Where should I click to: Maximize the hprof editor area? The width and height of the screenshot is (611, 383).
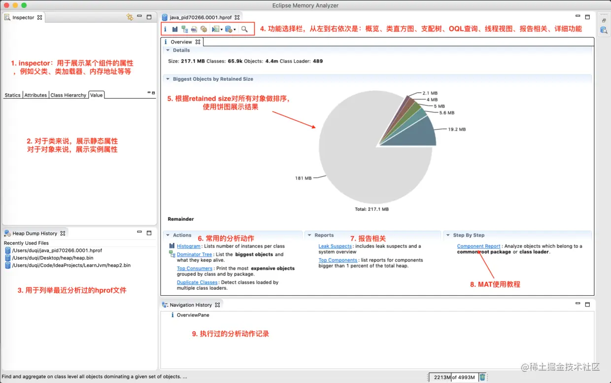(x=587, y=17)
